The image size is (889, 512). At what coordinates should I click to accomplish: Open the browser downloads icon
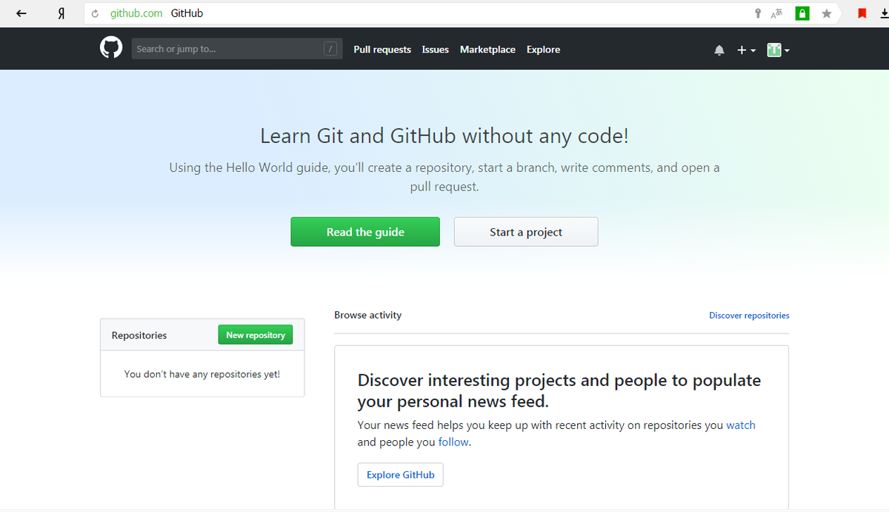pos(884,13)
